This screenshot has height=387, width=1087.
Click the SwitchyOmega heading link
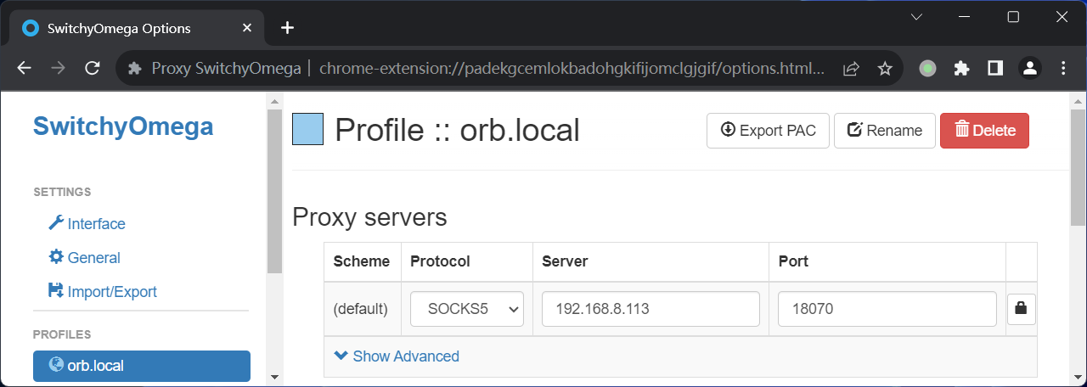click(x=123, y=126)
